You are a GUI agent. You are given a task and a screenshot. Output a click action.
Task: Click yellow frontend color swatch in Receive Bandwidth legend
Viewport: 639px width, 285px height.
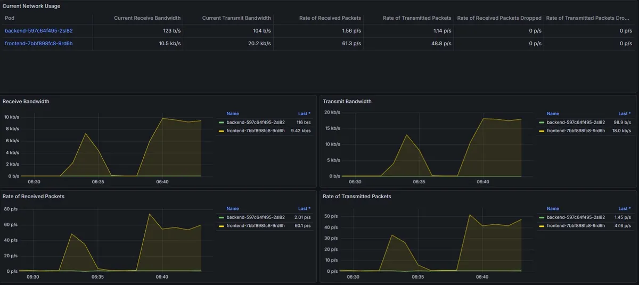[221, 131]
